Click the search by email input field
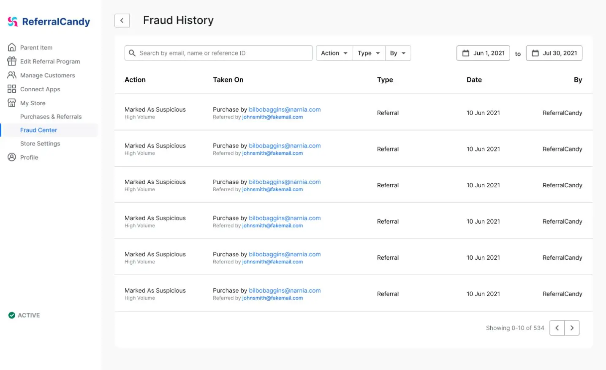The height and width of the screenshot is (370, 606). click(x=218, y=53)
